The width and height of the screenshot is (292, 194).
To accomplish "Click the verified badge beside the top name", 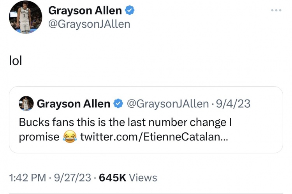I will pyautogui.click(x=129, y=10).
